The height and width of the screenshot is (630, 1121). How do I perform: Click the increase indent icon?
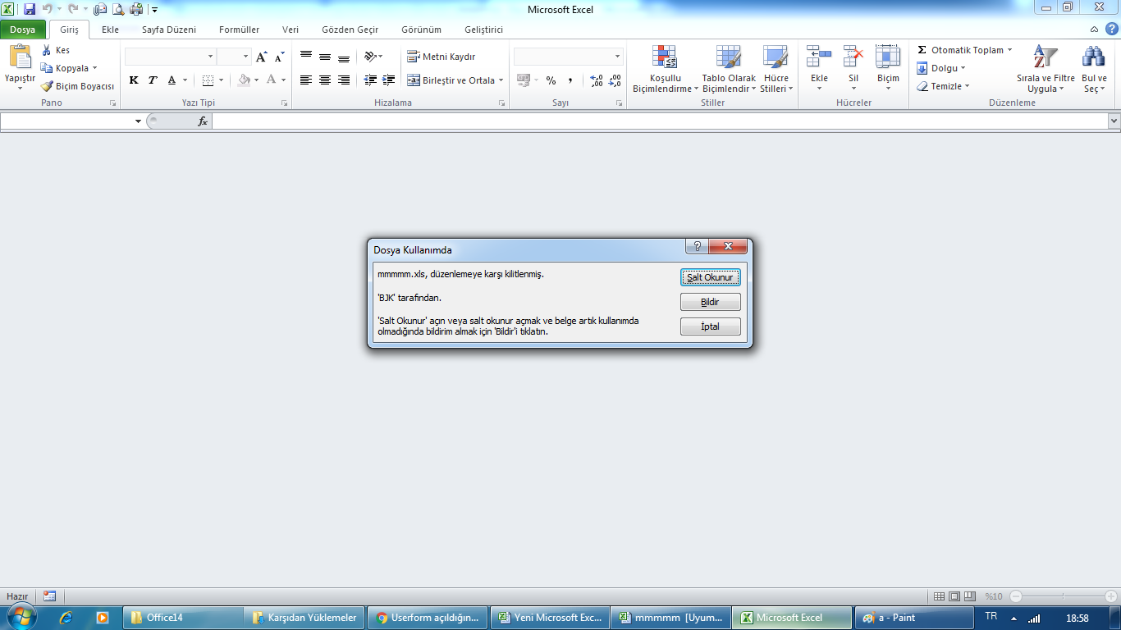pyautogui.click(x=389, y=80)
